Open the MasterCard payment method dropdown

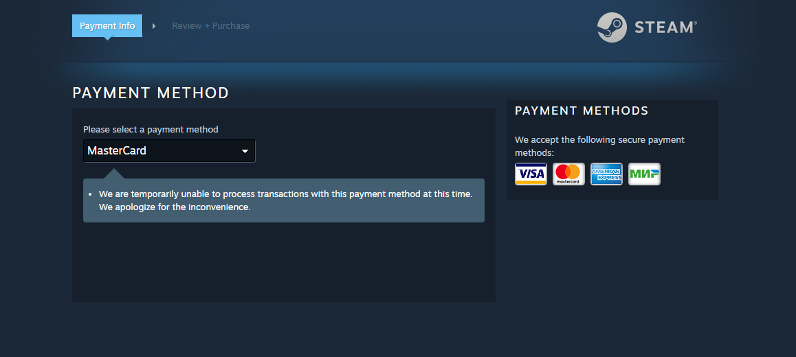pos(169,150)
